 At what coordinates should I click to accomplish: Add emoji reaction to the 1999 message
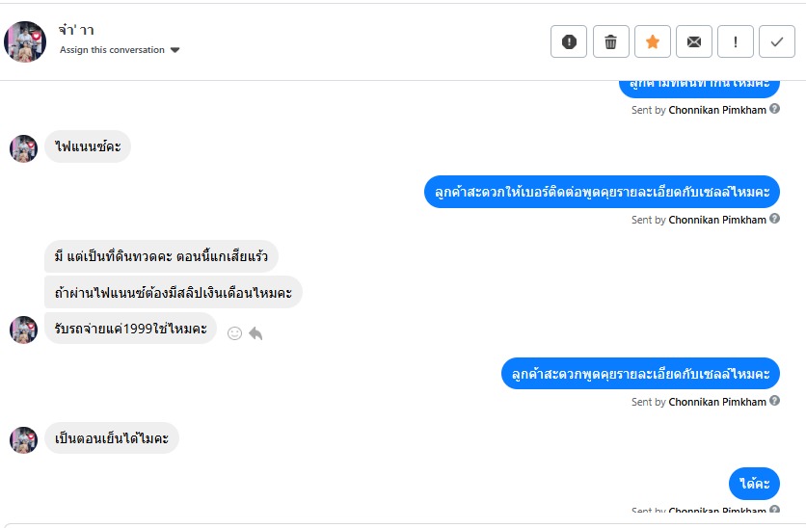(x=234, y=333)
